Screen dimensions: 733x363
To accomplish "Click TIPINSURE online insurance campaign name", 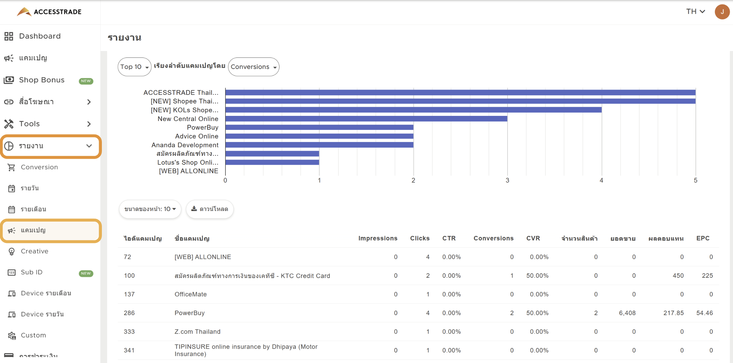I will pyautogui.click(x=246, y=350).
